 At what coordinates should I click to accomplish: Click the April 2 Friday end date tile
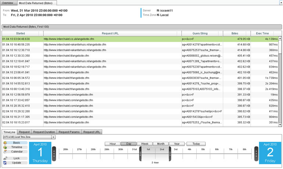pos(270,153)
